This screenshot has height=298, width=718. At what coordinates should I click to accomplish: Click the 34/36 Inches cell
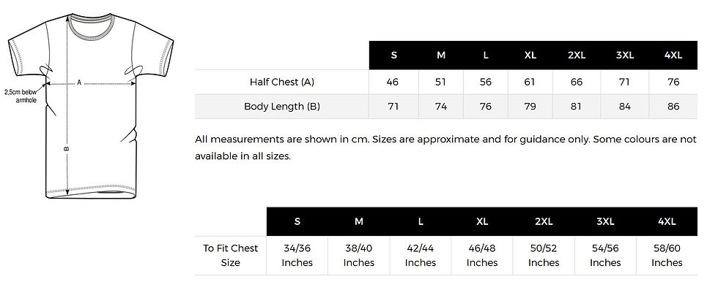297,256
